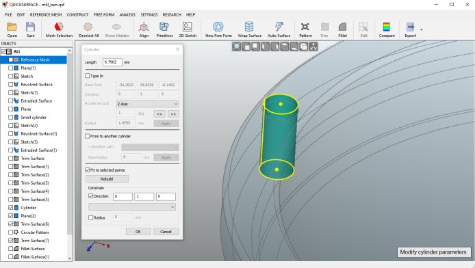475x268 pixels.
Task: Open the empty Constrain dropdown
Action: click(132, 207)
